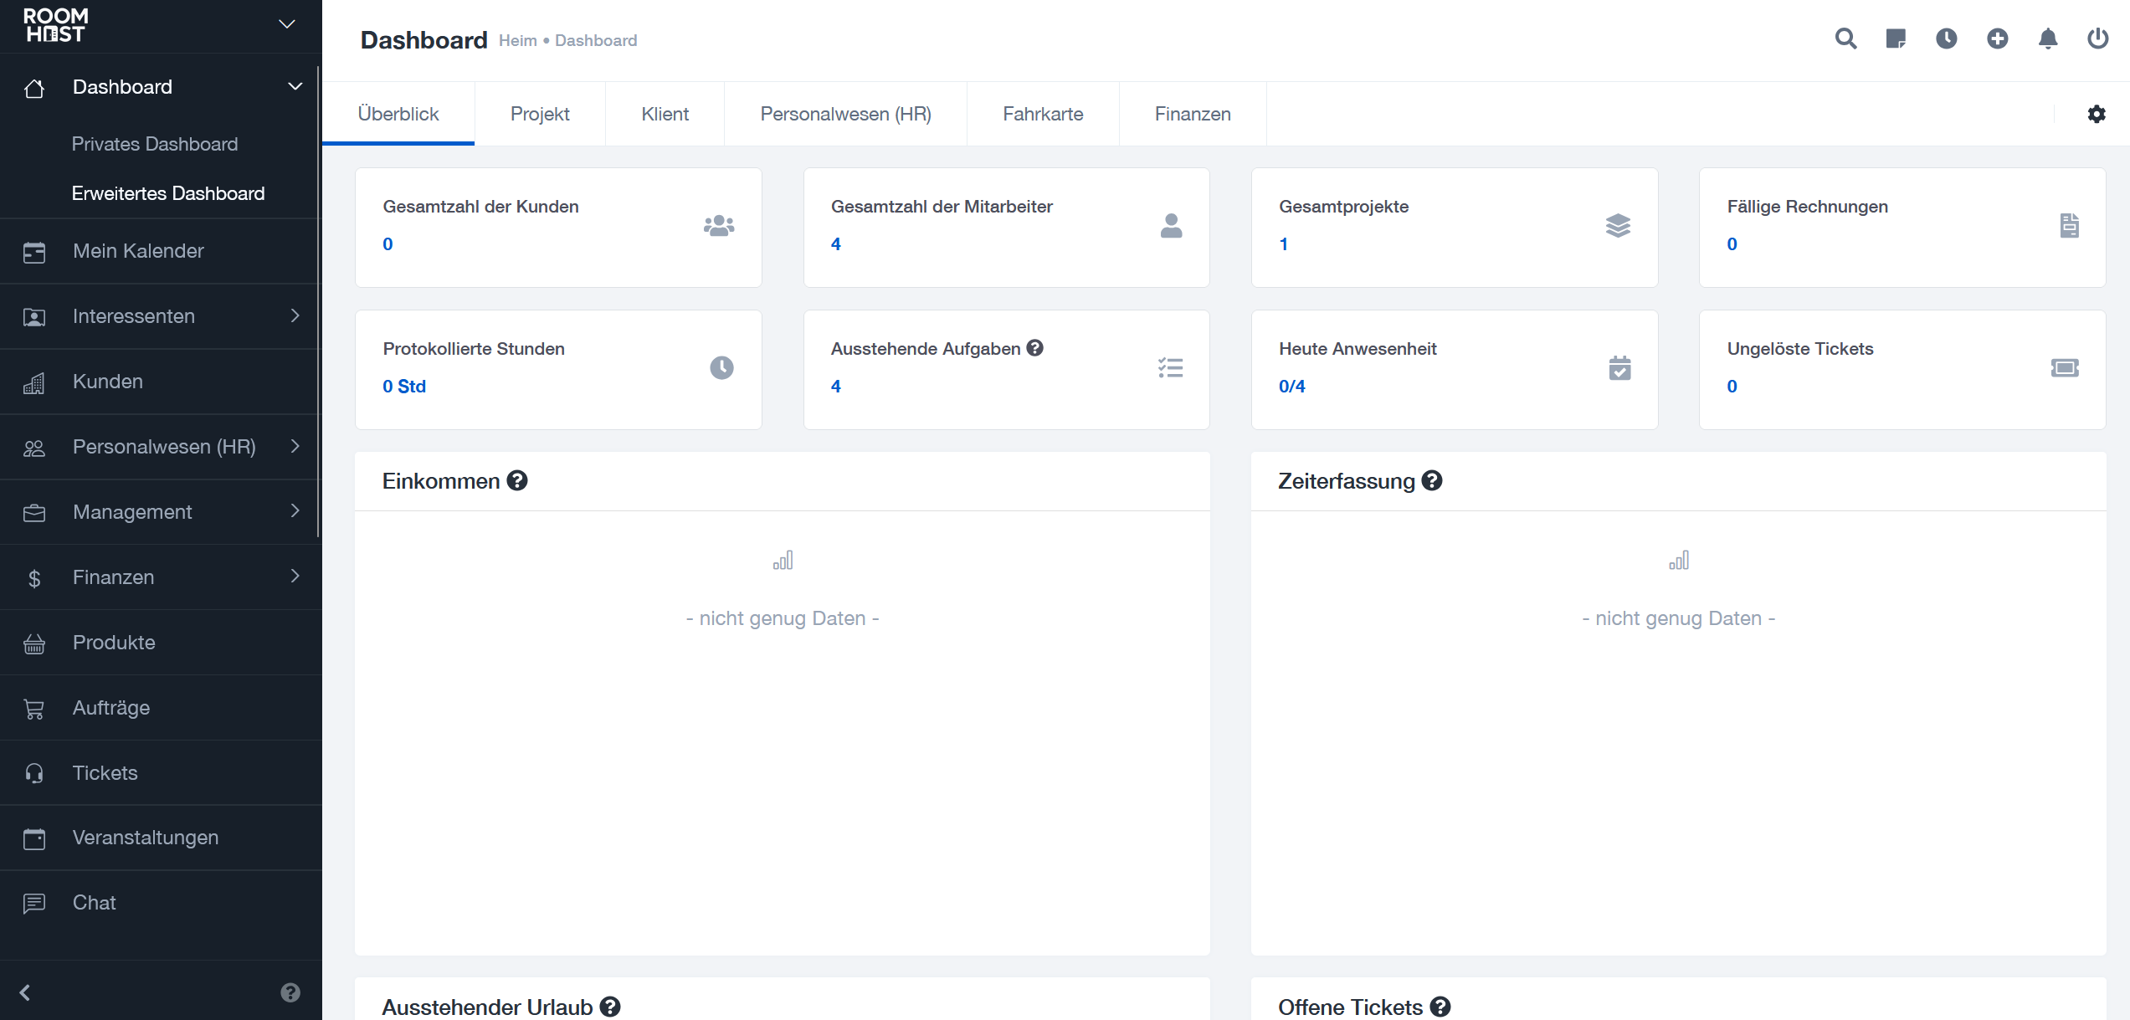The image size is (2130, 1020).
Task: Open the sticky notes icon in header
Action: [1896, 39]
